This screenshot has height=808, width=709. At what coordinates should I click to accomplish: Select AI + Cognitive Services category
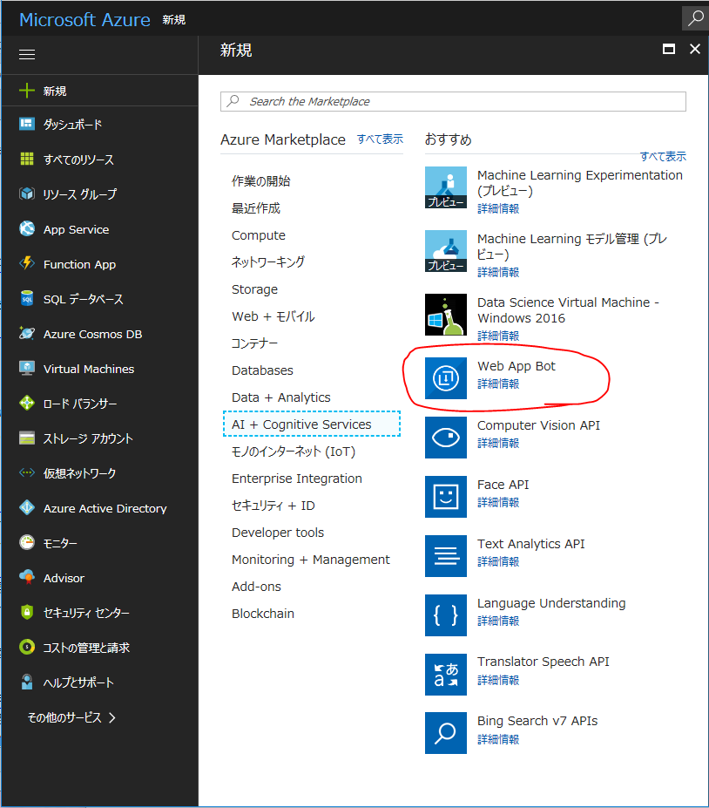click(x=312, y=424)
